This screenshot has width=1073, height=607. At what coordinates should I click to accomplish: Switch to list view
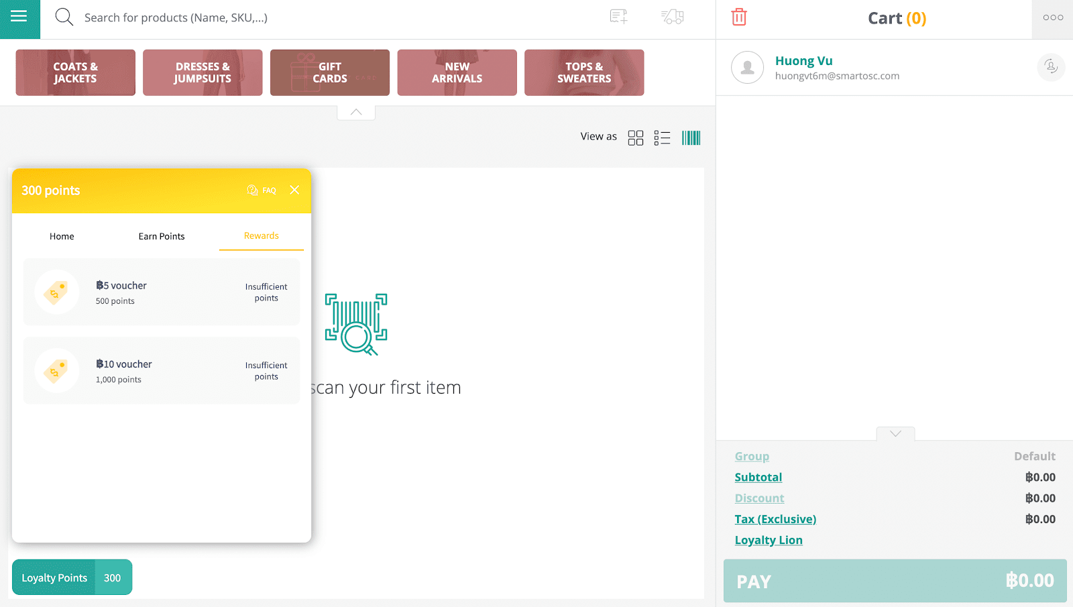point(662,138)
